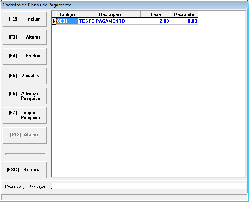
Task: Click the Código column header
Action: pos(67,14)
